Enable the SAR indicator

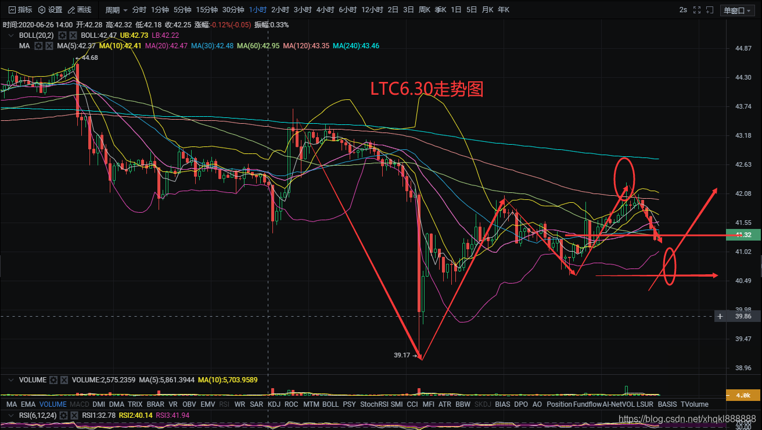click(256, 404)
